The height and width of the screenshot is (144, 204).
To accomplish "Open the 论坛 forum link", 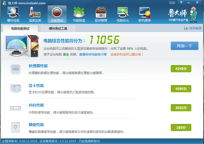I will (x=172, y=3).
